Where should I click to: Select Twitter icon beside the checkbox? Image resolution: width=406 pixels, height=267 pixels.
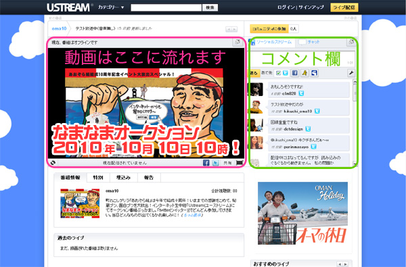click(x=285, y=73)
